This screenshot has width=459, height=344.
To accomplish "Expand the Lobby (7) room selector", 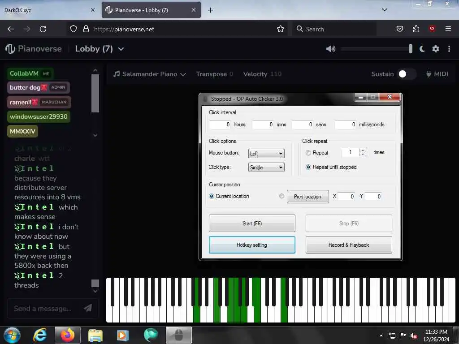I will point(121,49).
